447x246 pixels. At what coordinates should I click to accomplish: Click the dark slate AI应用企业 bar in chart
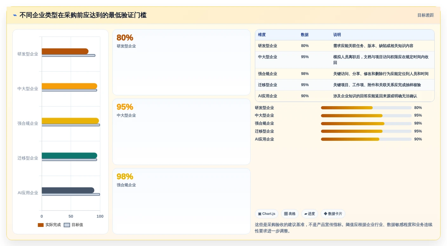pyautogui.click(x=68, y=190)
